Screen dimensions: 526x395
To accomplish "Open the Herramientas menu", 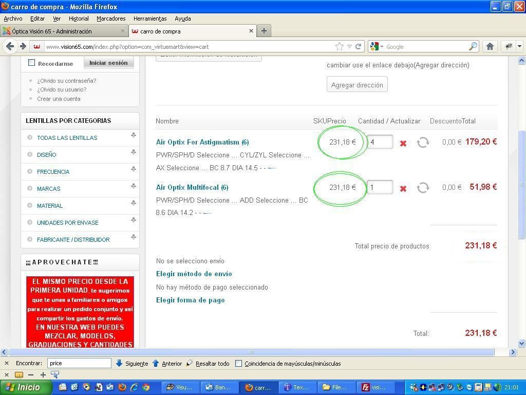I will [x=150, y=19].
